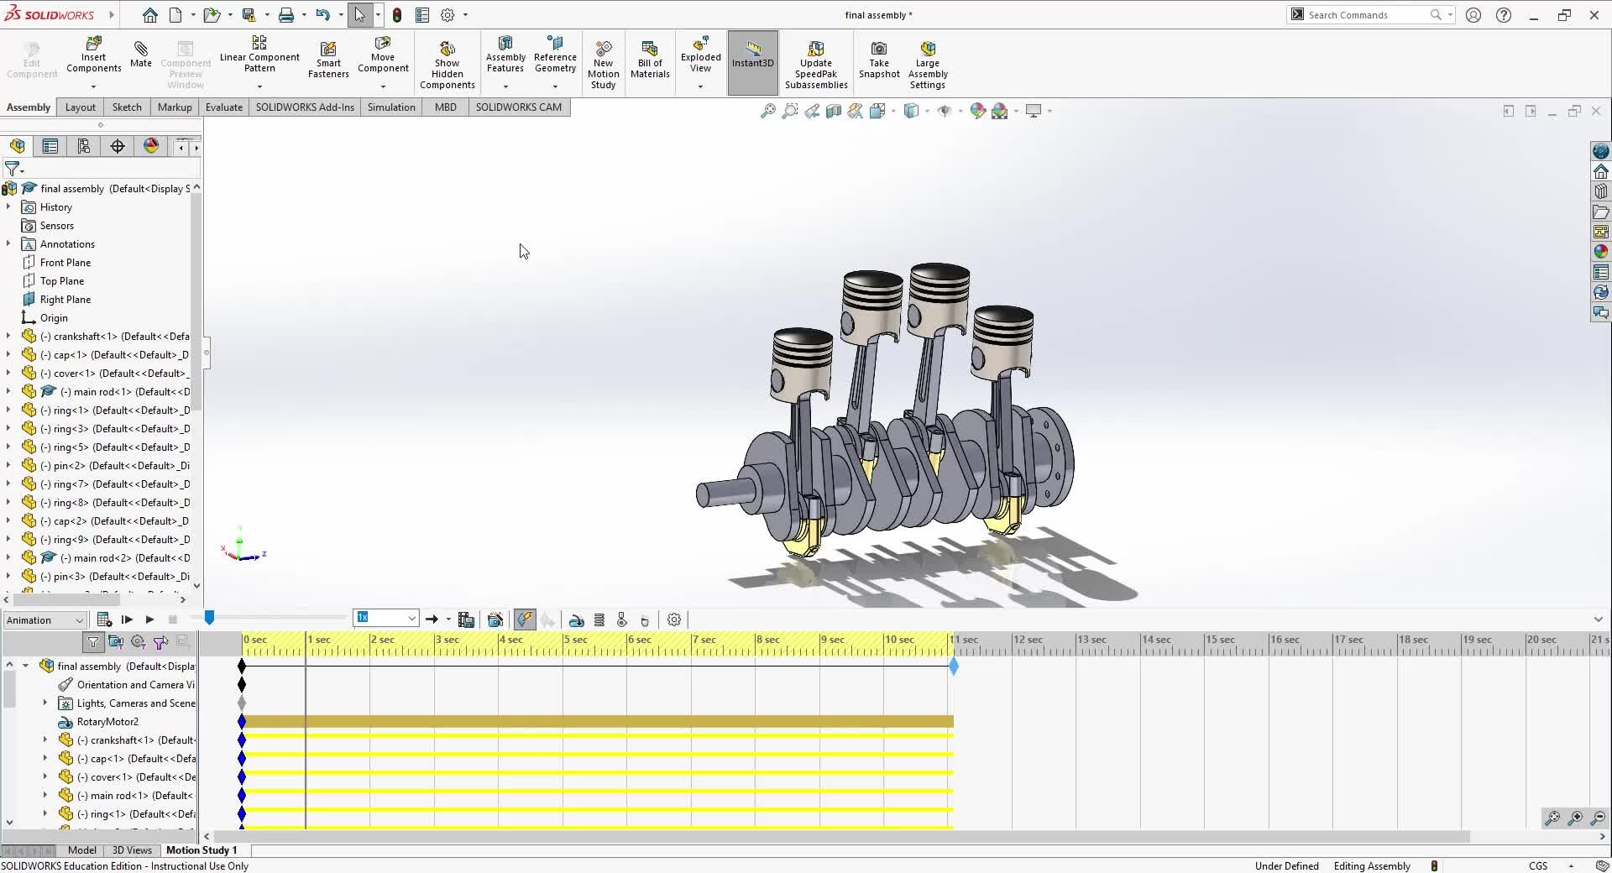Click the animation time slider handle

pyautogui.click(x=209, y=618)
